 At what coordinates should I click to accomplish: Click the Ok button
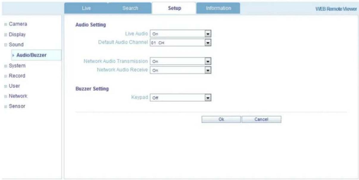221,119
